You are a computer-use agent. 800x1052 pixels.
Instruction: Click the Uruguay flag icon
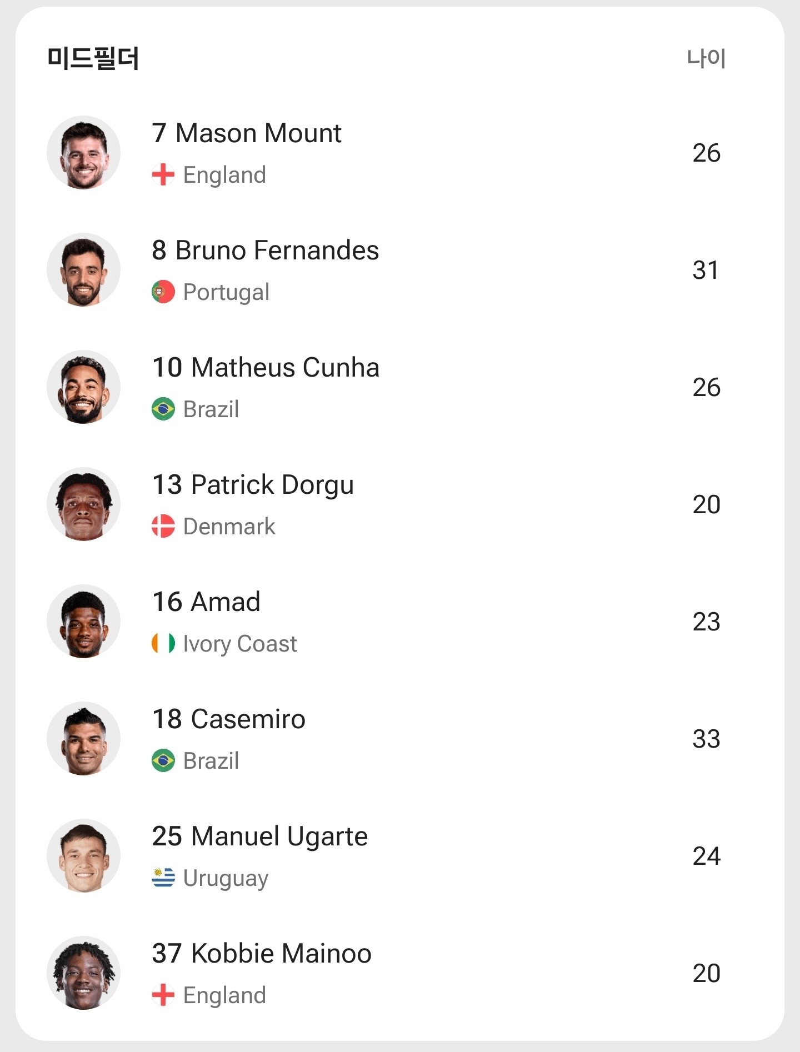163,878
